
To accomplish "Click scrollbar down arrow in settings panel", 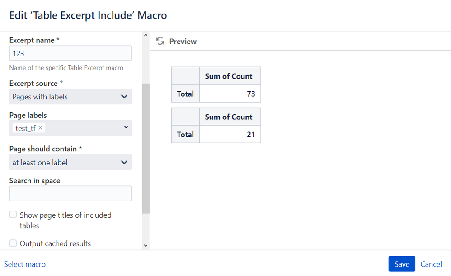I will (146, 245).
